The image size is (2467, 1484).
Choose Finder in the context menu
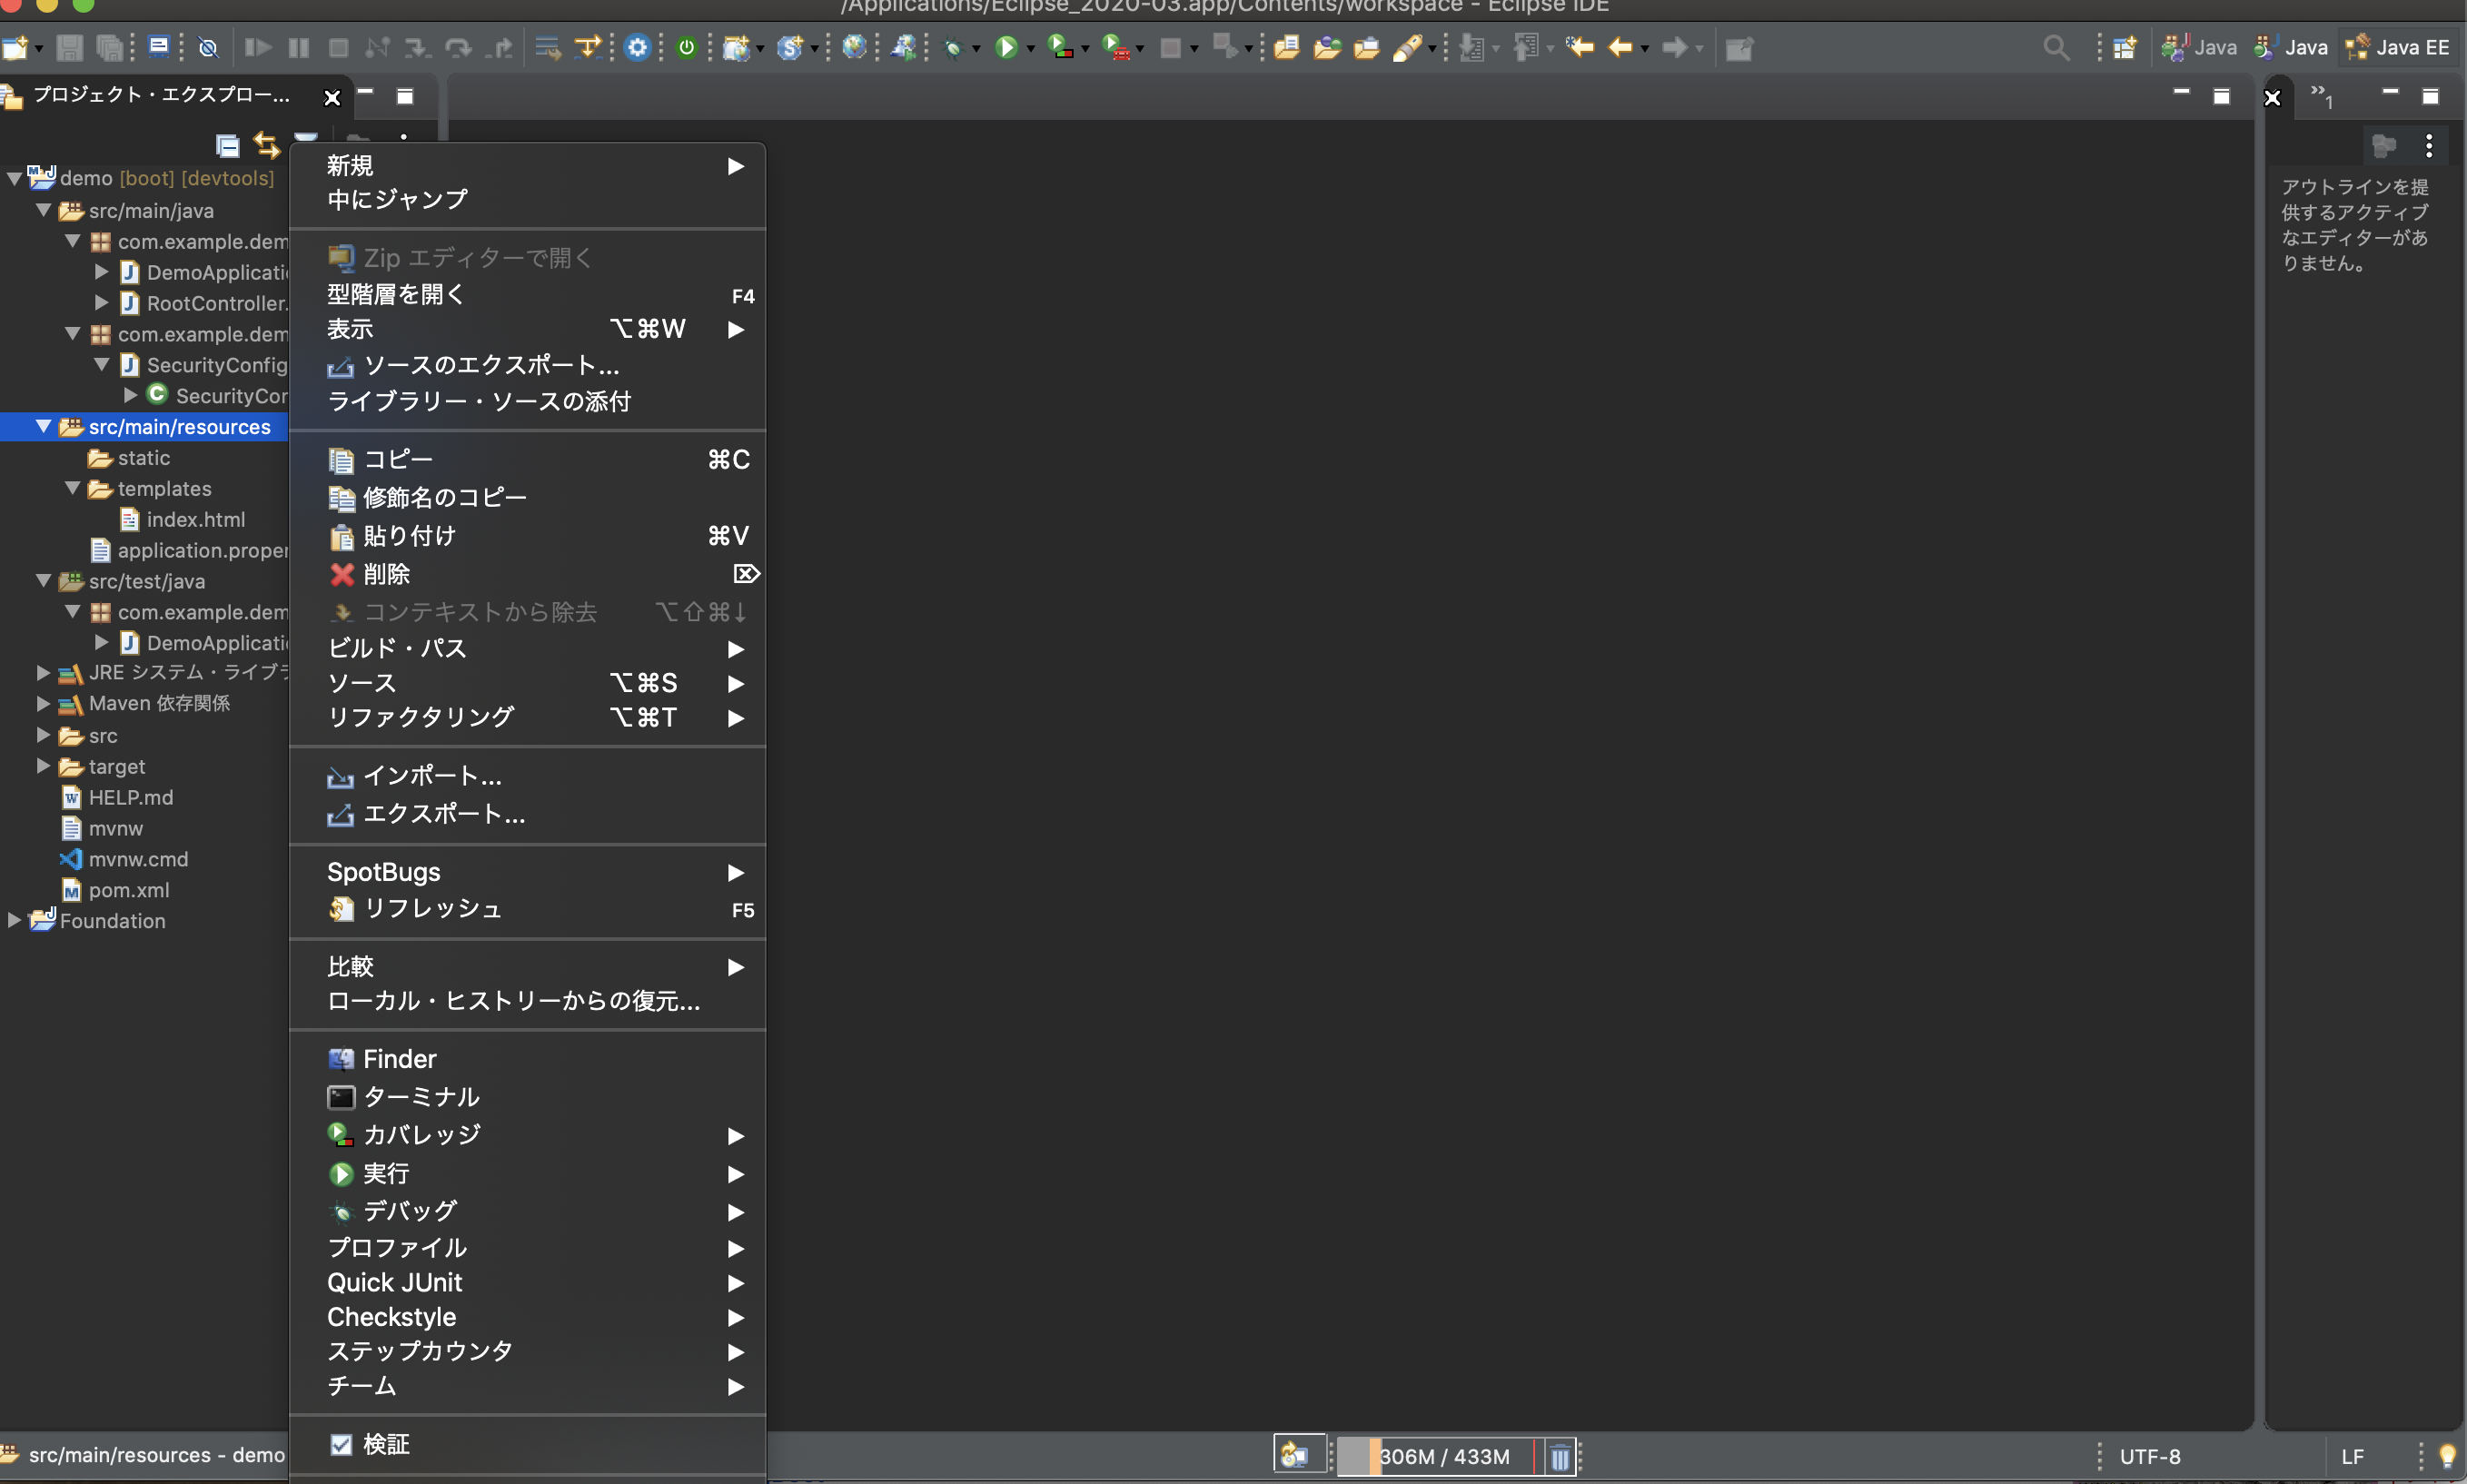pos(528,1059)
